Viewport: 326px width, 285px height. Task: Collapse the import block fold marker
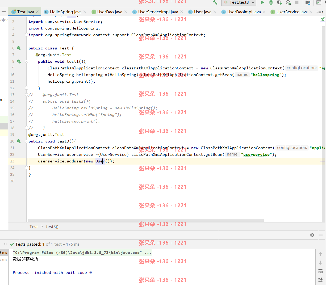(26, 35)
